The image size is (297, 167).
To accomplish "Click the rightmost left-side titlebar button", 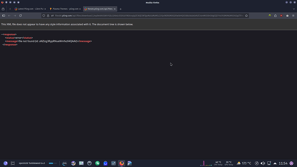I will point(19,3).
